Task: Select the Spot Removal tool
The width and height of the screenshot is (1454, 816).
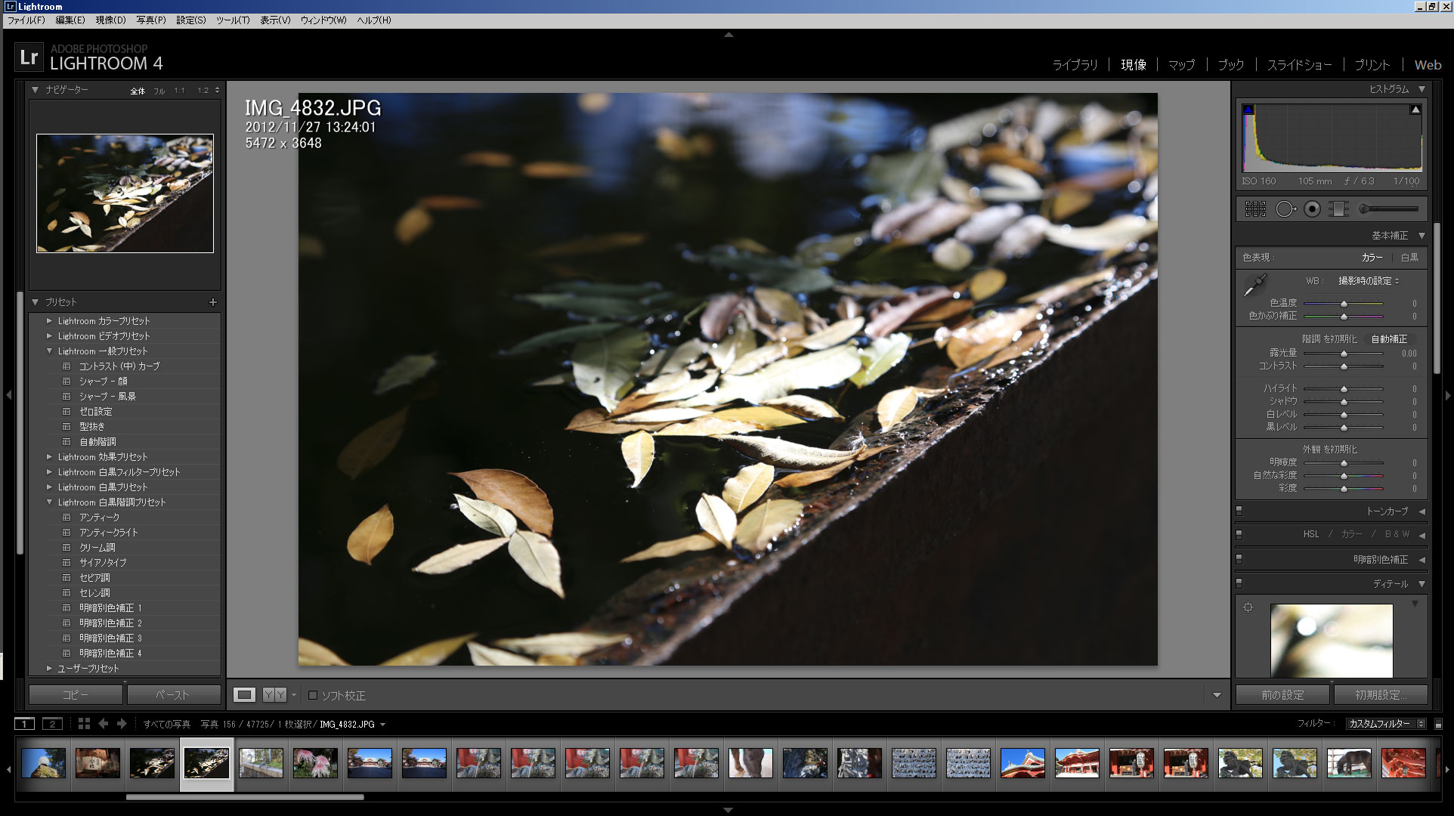Action: tap(1285, 209)
